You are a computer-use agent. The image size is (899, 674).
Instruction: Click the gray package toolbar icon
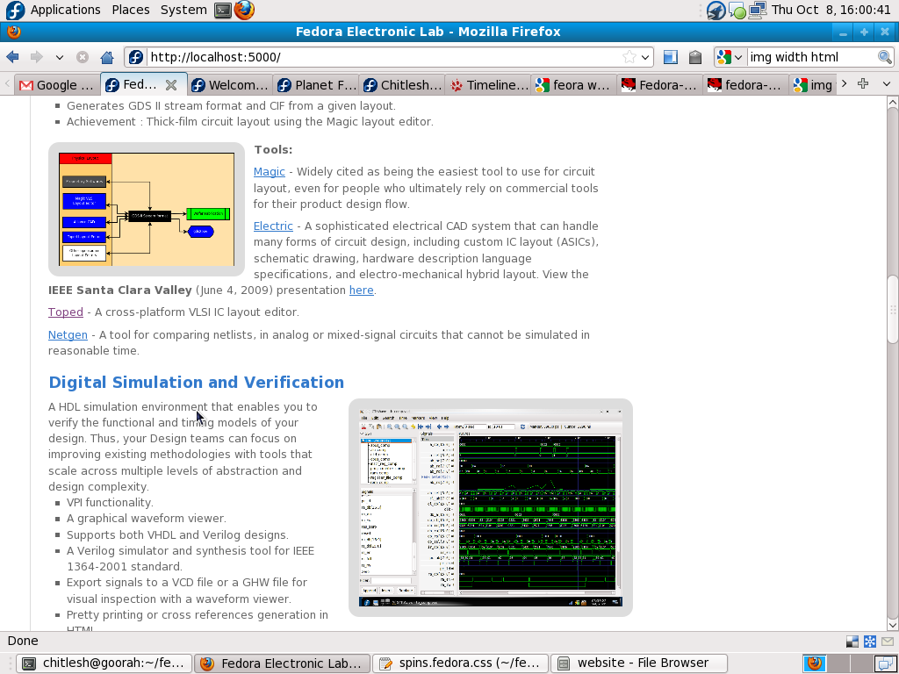tap(695, 57)
